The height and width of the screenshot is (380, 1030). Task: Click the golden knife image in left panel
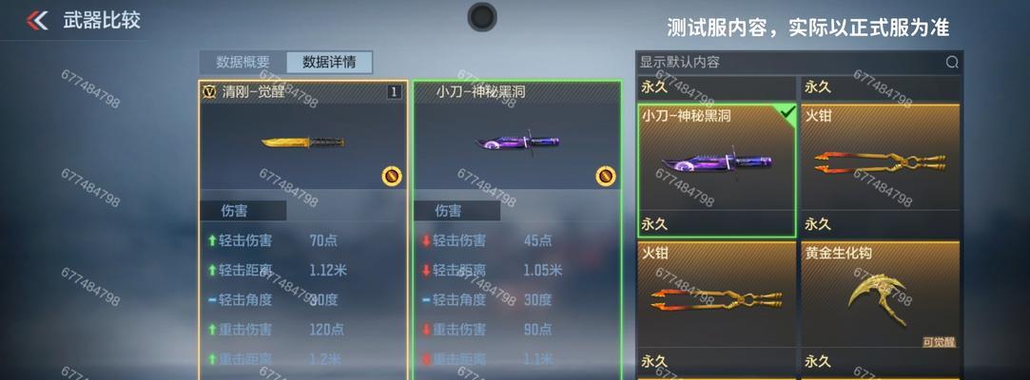pyautogui.click(x=302, y=142)
